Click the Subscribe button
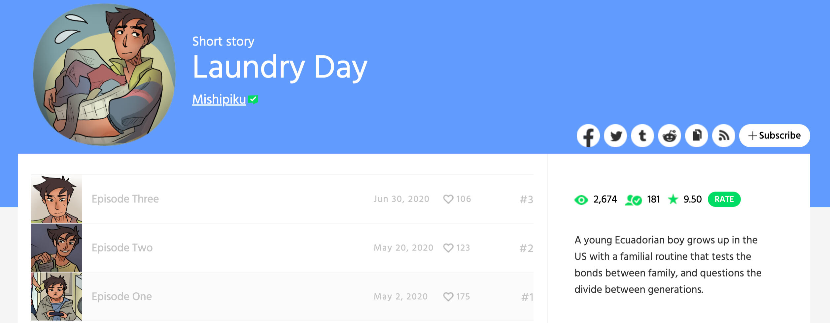This screenshot has width=830, height=323. (774, 135)
